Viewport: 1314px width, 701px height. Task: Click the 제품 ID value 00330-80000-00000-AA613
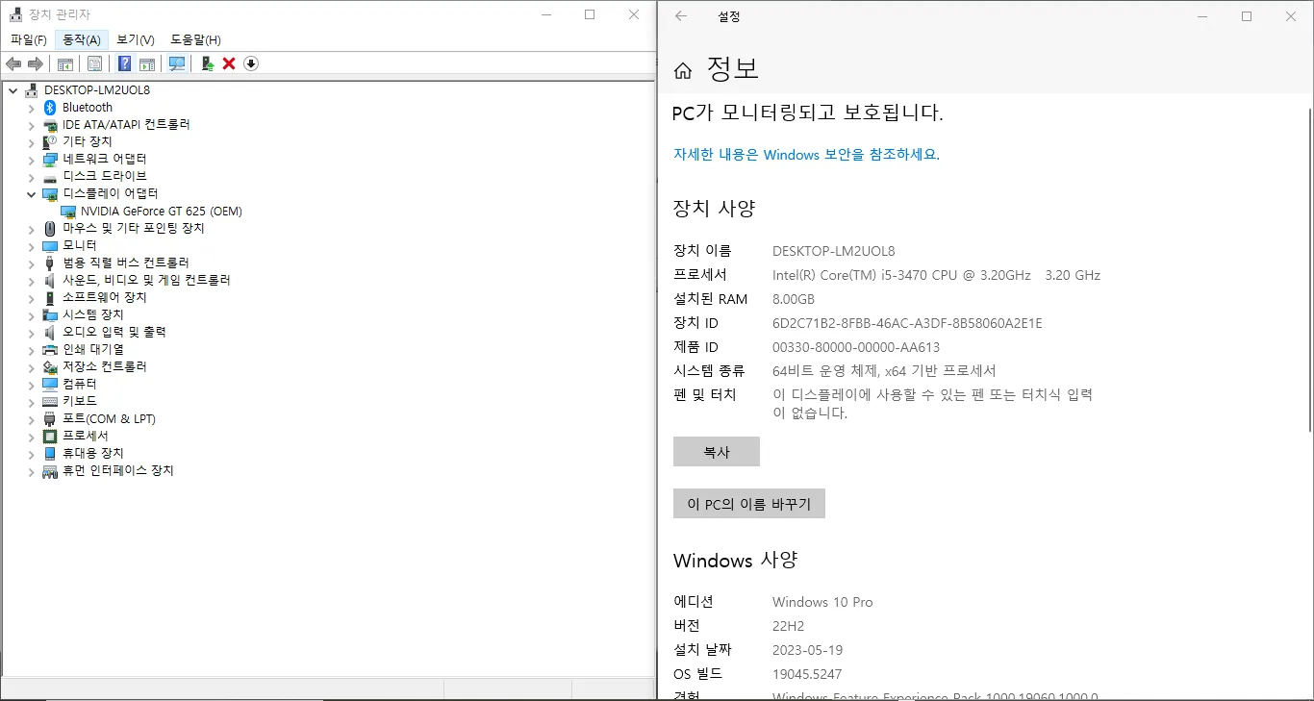pos(856,347)
